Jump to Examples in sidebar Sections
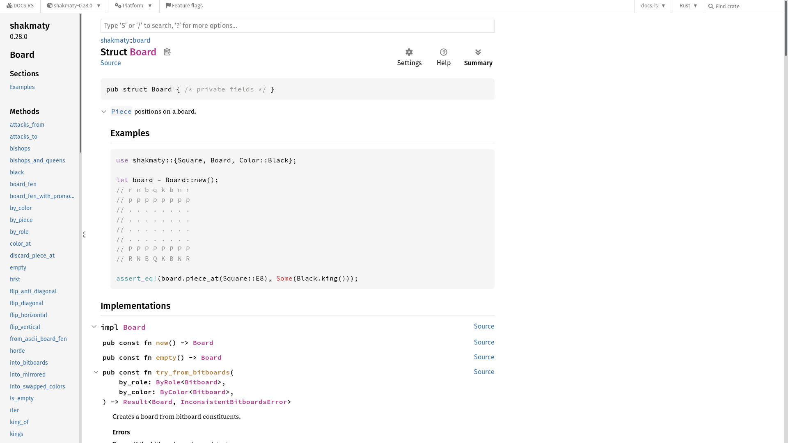Viewport: 788px width, 443px height. 22,87
